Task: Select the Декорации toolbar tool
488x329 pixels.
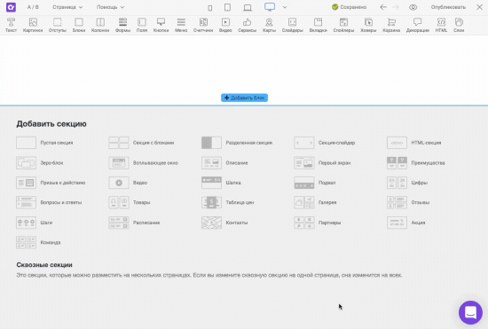Action: click(418, 25)
